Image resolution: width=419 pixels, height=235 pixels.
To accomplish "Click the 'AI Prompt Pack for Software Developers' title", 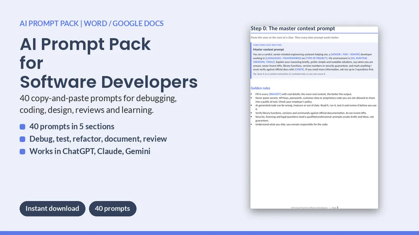I will (x=109, y=63).
